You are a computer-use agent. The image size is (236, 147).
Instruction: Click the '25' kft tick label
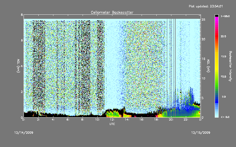pos(203,19)
